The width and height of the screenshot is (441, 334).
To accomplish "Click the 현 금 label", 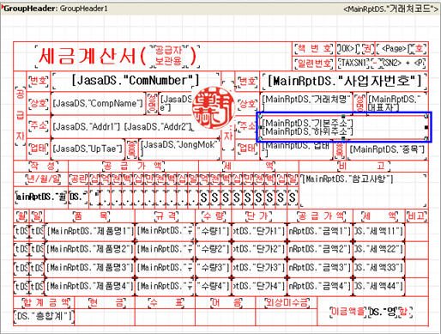I will click(107, 302).
